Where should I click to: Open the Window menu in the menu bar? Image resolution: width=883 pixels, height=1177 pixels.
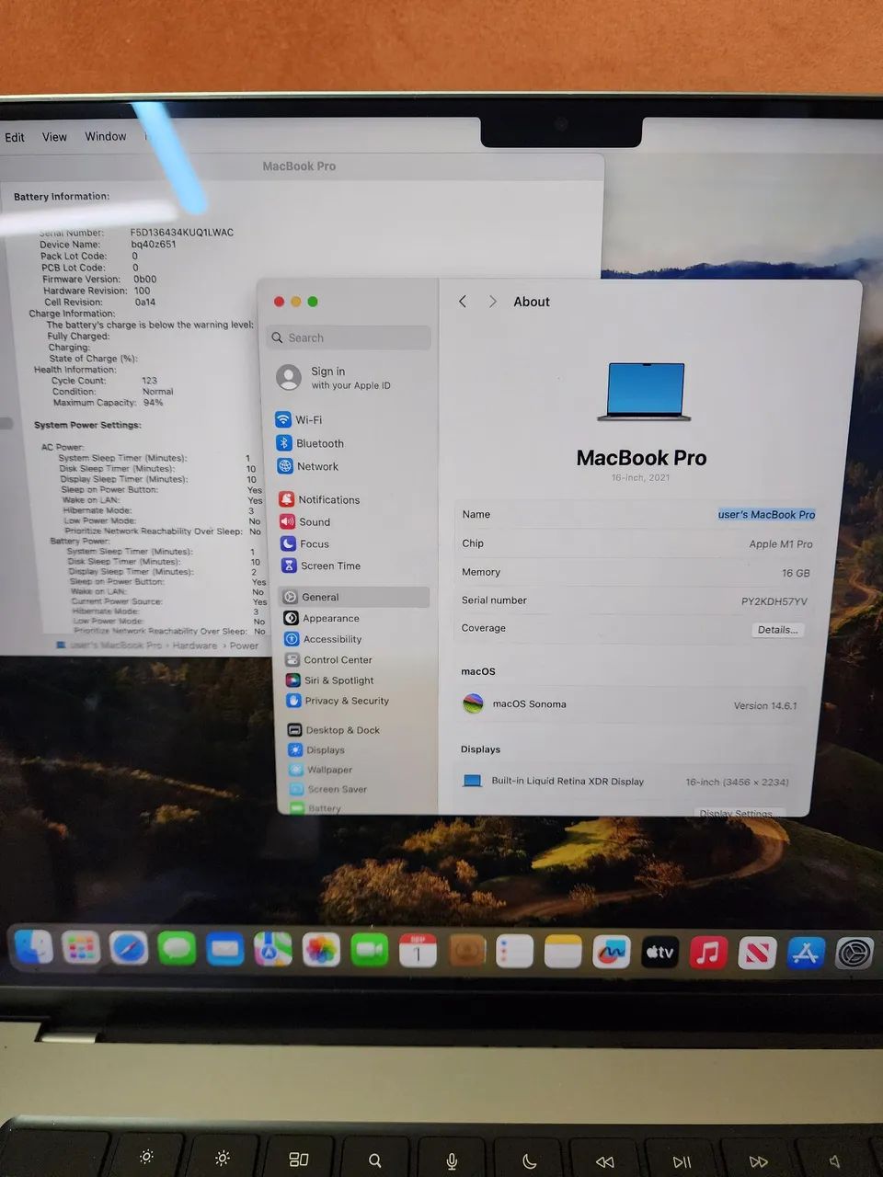click(x=106, y=136)
